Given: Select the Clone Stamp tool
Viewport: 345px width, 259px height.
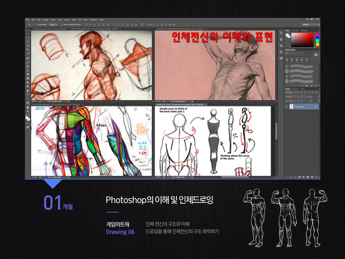Looking at the screenshot, I should [x=28, y=66].
